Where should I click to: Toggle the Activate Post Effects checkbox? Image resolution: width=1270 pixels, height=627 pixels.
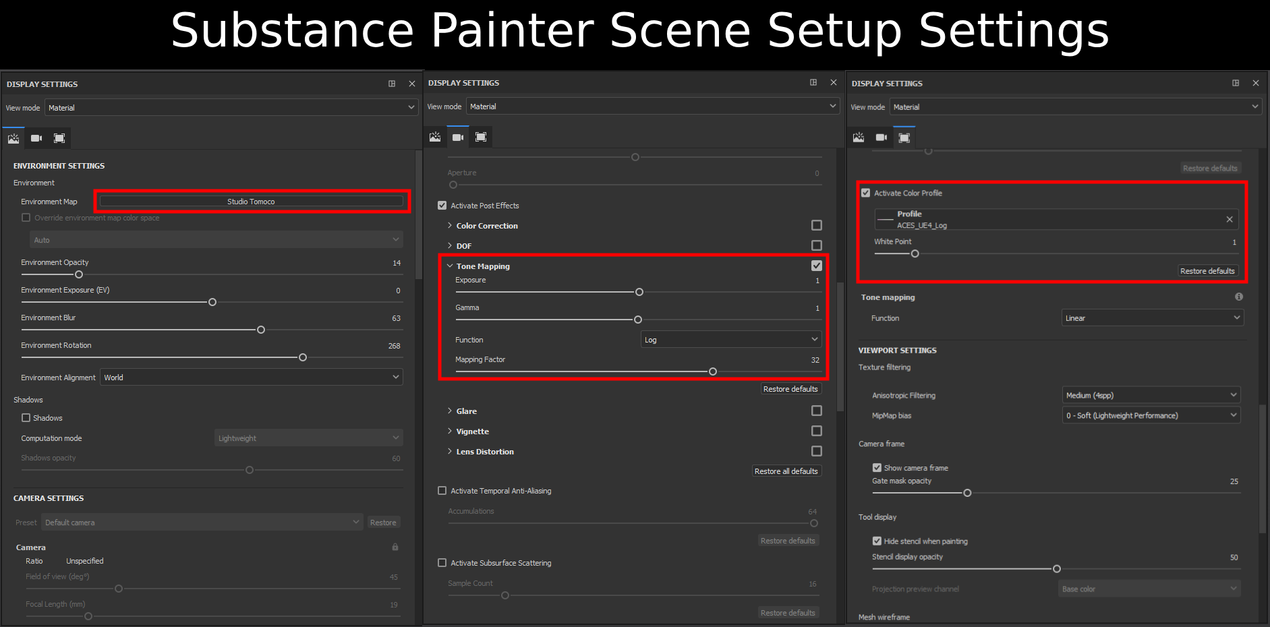click(x=442, y=205)
